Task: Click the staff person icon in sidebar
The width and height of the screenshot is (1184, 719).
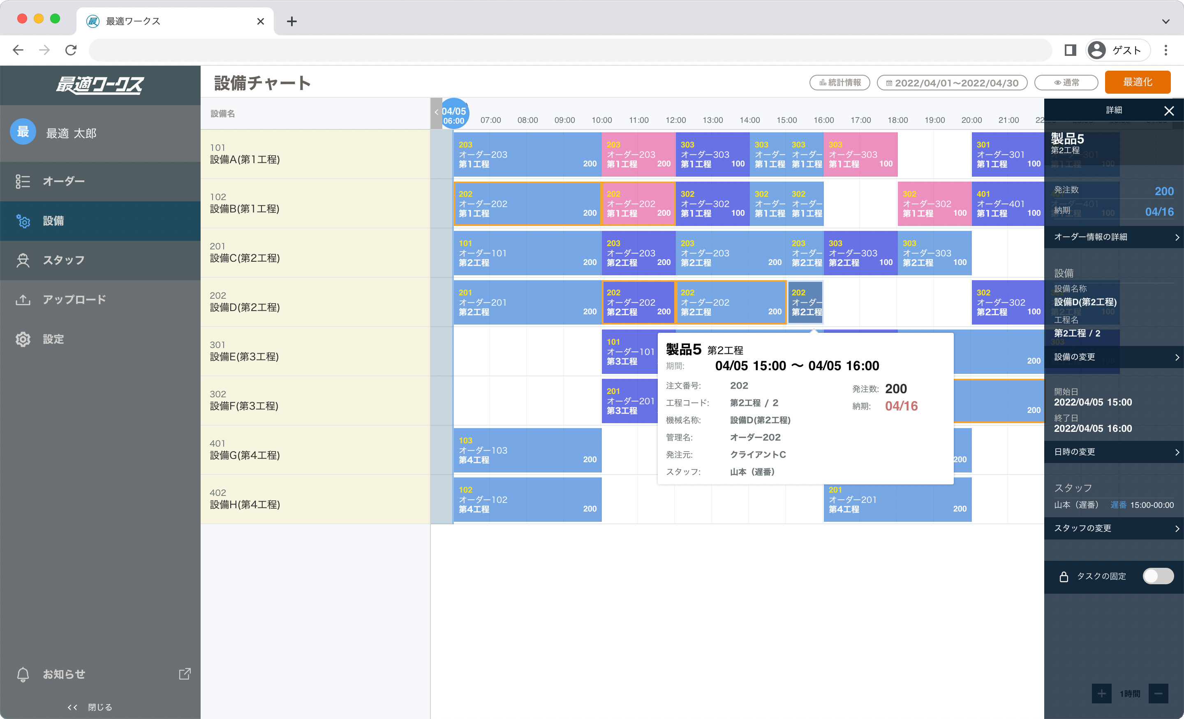Action: point(23,260)
